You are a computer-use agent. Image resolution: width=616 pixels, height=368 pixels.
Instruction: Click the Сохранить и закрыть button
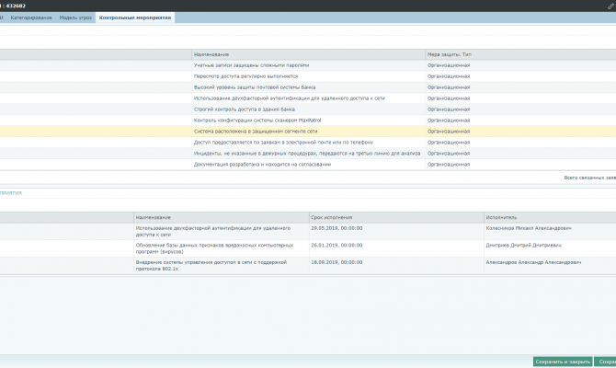click(563, 362)
